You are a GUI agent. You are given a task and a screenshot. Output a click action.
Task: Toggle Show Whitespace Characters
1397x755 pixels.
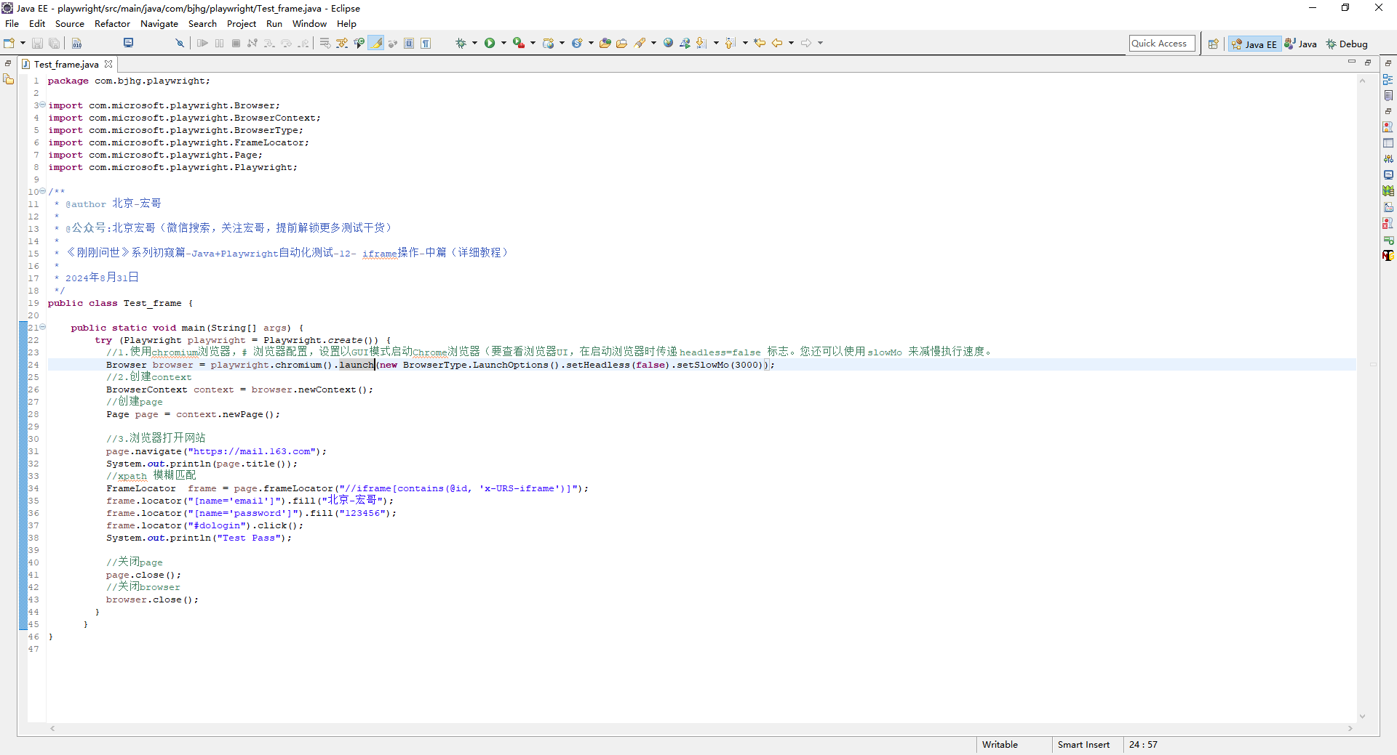426,44
